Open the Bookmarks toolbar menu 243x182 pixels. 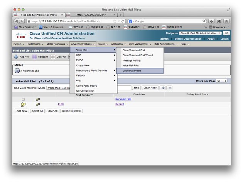tap(219, 27)
